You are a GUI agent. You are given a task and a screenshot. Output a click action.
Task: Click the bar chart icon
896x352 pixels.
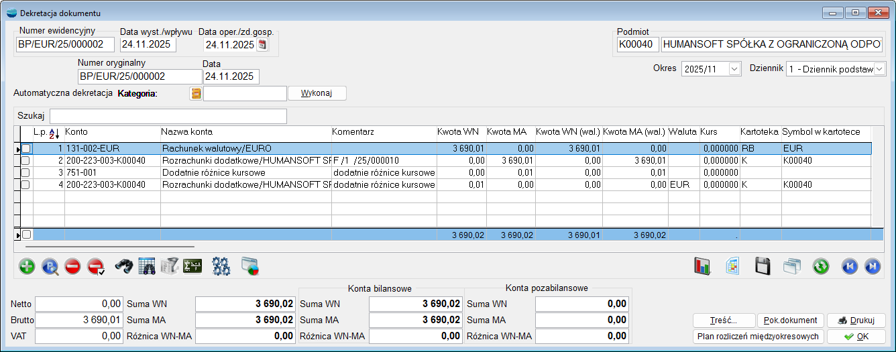click(702, 266)
